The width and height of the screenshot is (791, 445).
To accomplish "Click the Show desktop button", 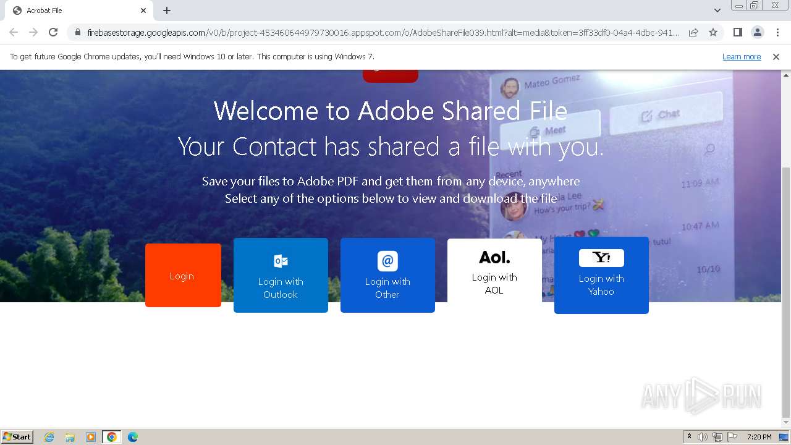I will coord(784,437).
